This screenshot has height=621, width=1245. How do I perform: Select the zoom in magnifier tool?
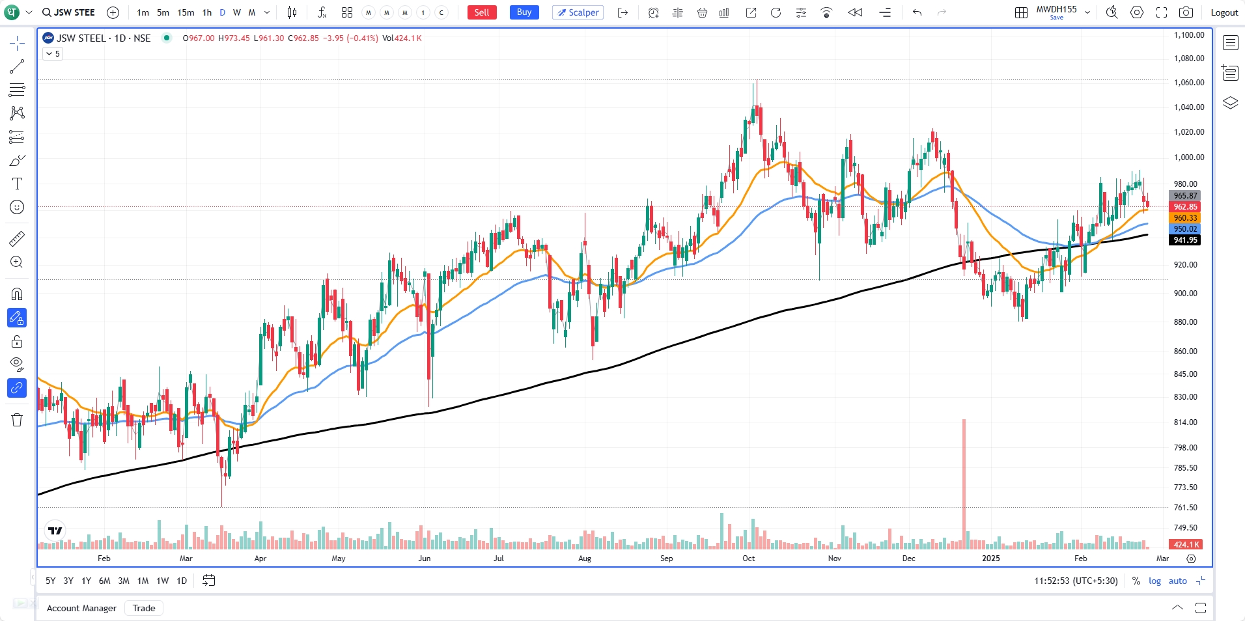click(x=17, y=262)
